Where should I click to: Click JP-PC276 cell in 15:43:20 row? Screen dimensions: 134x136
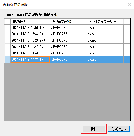(x=68, y=34)
